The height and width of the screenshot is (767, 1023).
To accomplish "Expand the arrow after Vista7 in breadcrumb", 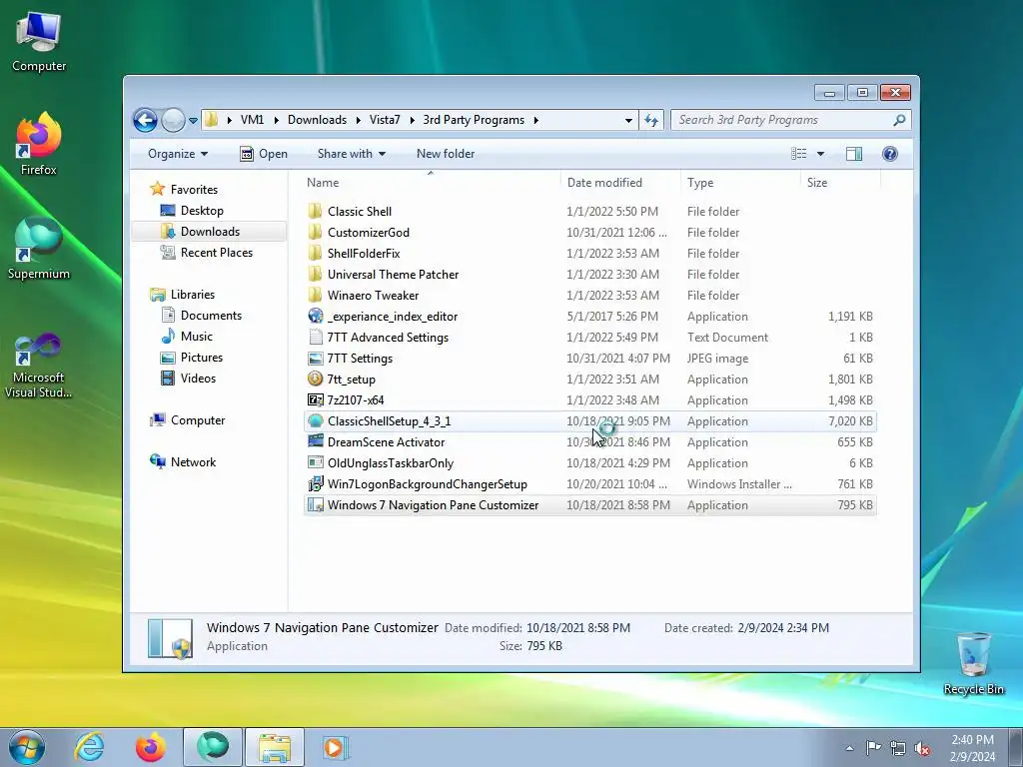I will click(412, 120).
